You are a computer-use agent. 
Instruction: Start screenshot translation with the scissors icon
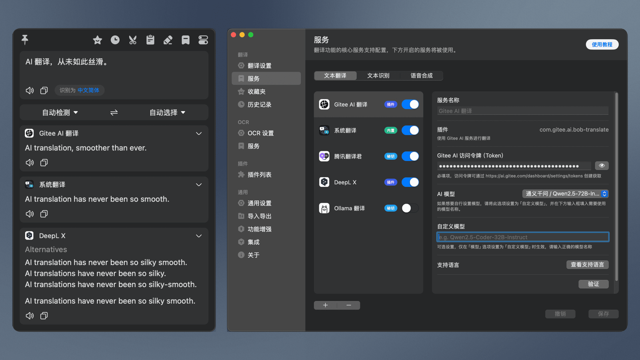pos(133,40)
